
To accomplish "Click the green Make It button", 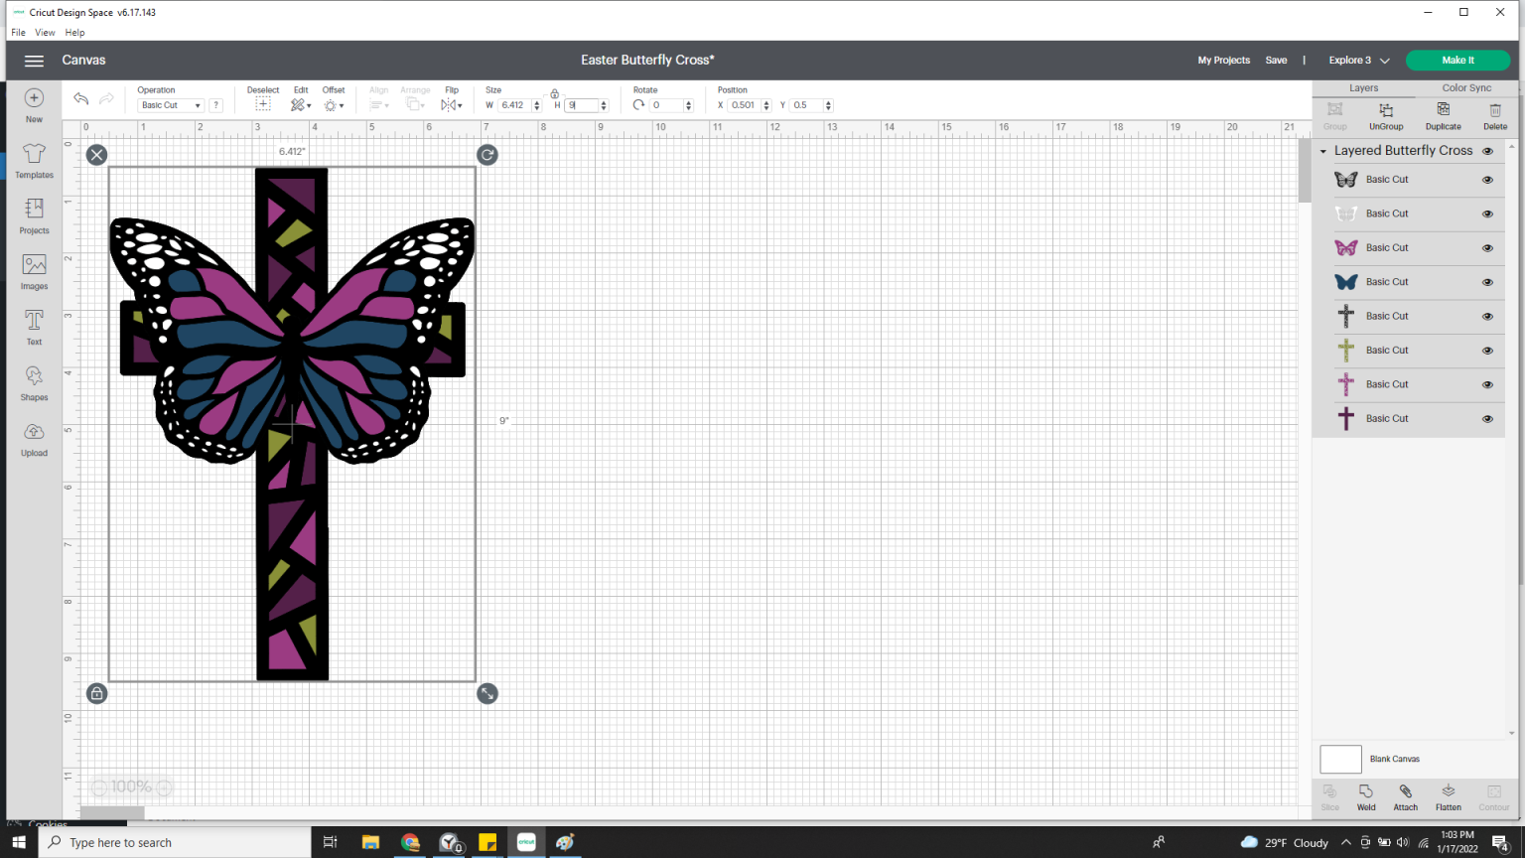I will (1457, 61).
